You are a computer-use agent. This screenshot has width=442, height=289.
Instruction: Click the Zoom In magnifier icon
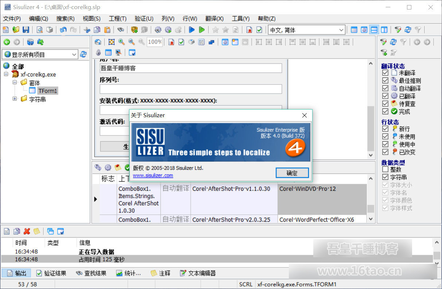point(121,42)
